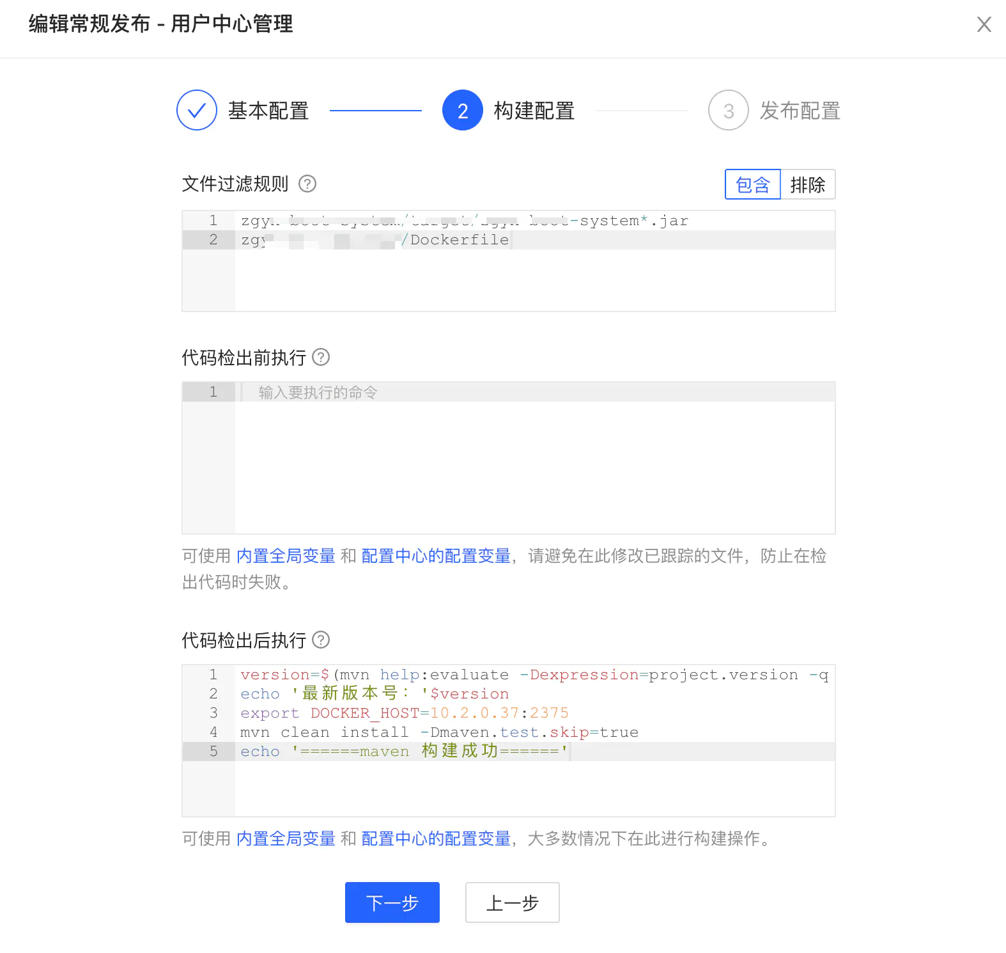The image size is (1006, 953).
Task: Click blank area below post-checkout script lines
Action: pos(534,788)
